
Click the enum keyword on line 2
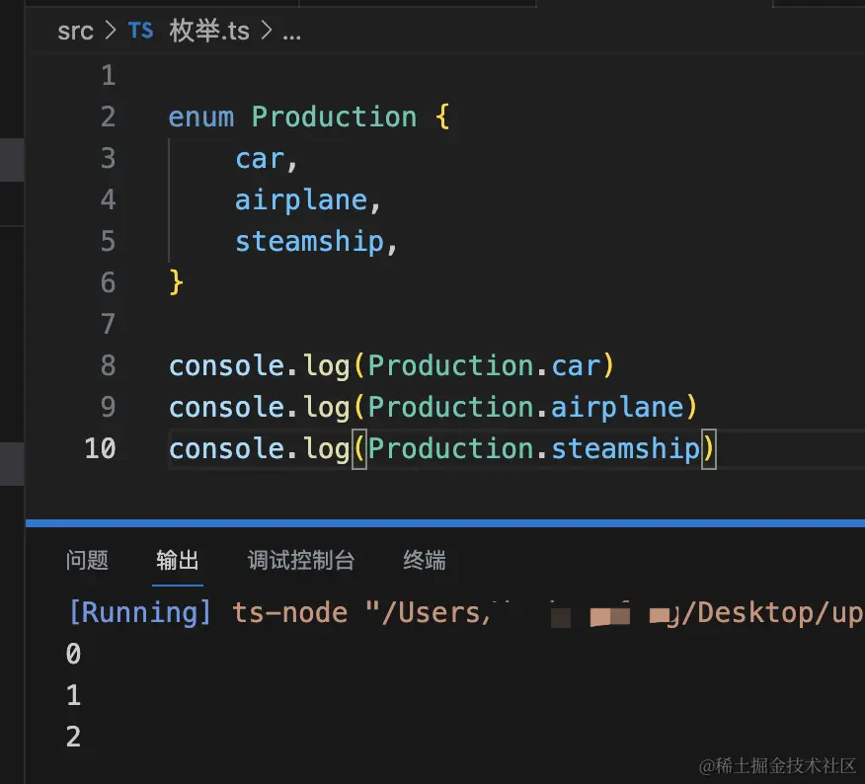201,117
